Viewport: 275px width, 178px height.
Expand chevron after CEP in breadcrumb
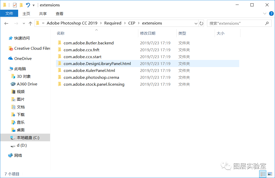click(139, 23)
